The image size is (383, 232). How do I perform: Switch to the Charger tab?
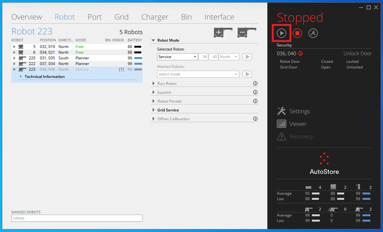click(155, 17)
